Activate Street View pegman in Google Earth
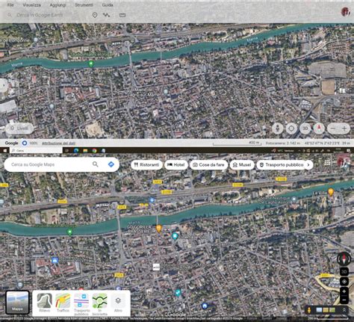 coord(277,129)
